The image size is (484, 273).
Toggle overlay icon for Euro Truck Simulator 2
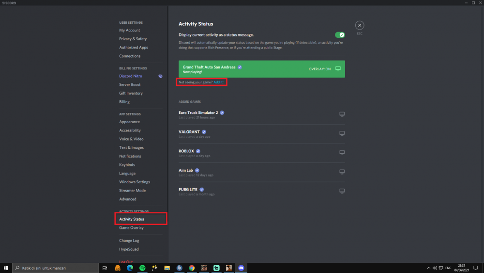[342, 114]
